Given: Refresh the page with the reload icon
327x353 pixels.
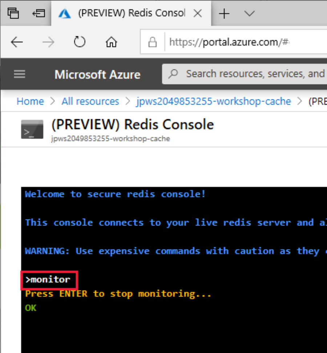Looking at the screenshot, I should [x=80, y=42].
